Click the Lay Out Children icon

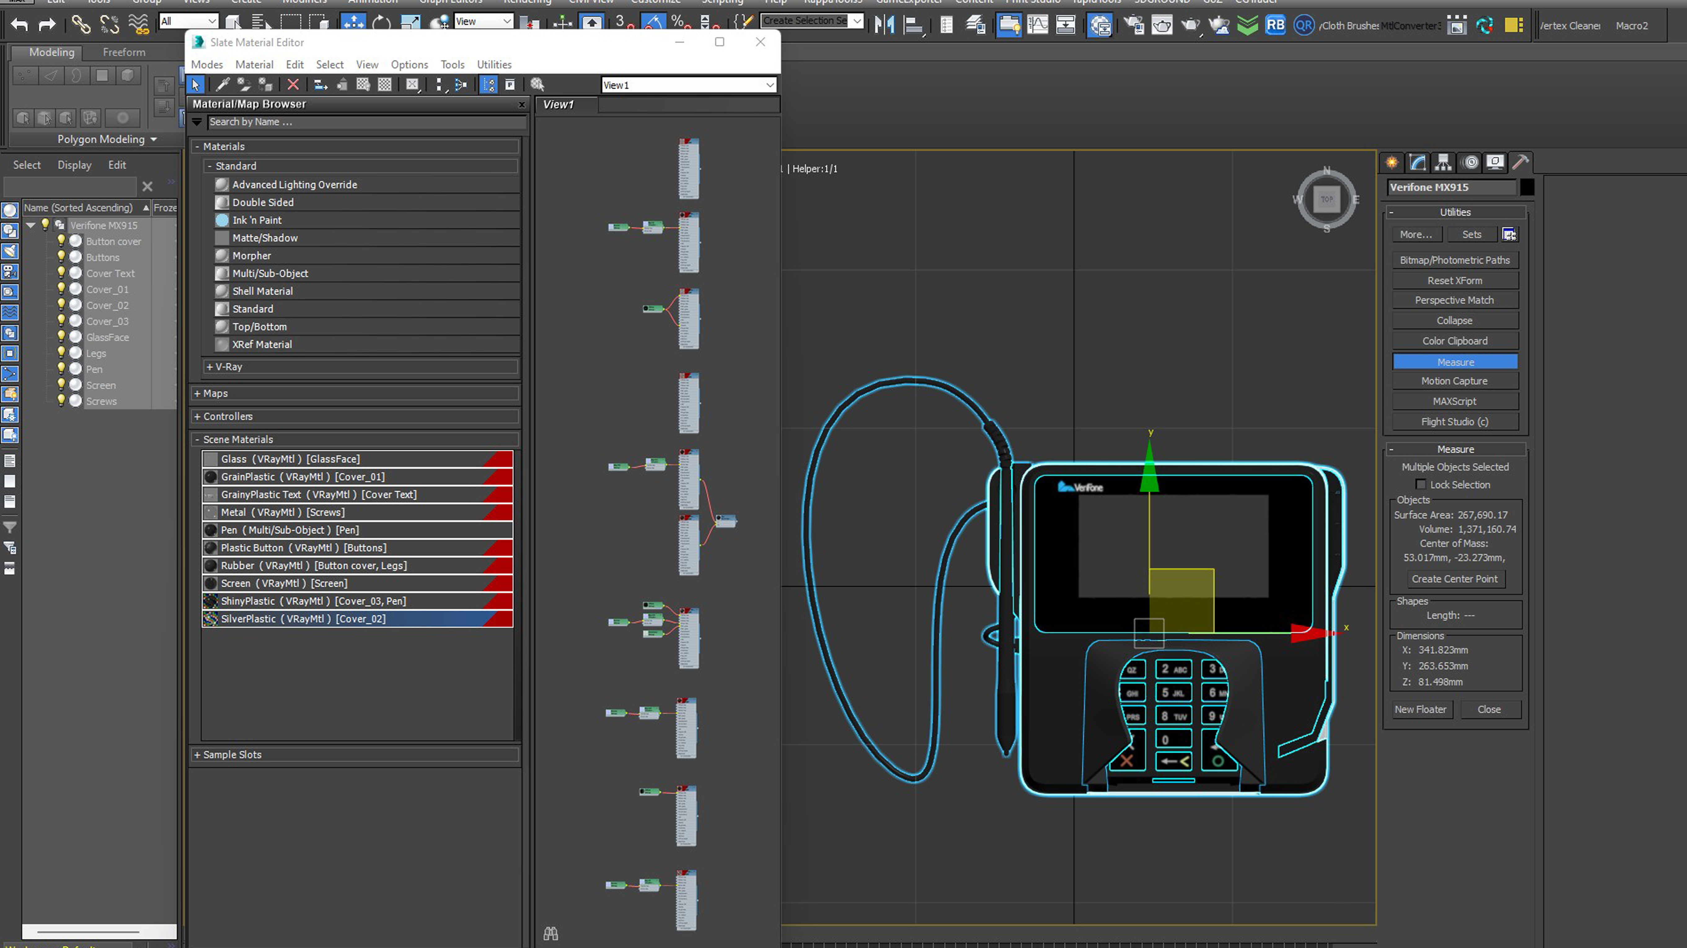pyautogui.click(x=461, y=85)
